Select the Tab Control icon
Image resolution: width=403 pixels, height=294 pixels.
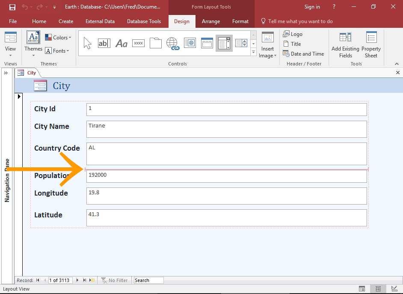(155, 43)
